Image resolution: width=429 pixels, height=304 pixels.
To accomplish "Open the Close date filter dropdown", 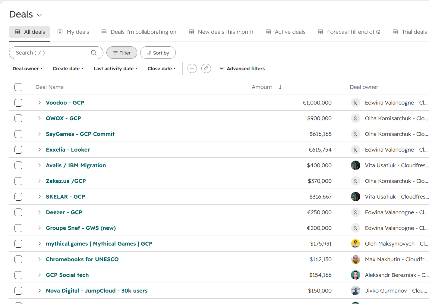I will pyautogui.click(x=162, y=69).
